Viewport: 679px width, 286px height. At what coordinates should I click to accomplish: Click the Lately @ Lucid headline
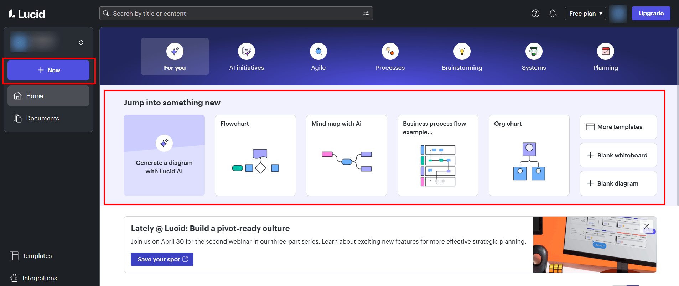coord(210,228)
